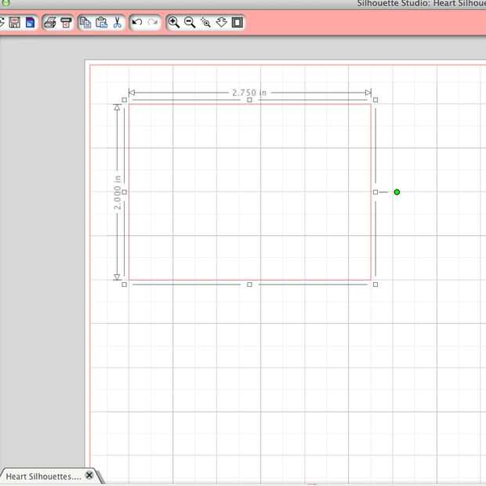
Task: Click the Paste clipboard icon
Action: [x=101, y=23]
